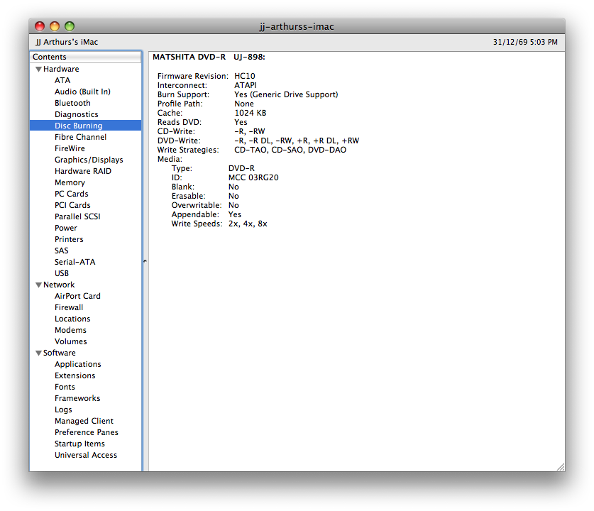
Task: Select Frameworks item
Action: click(77, 398)
